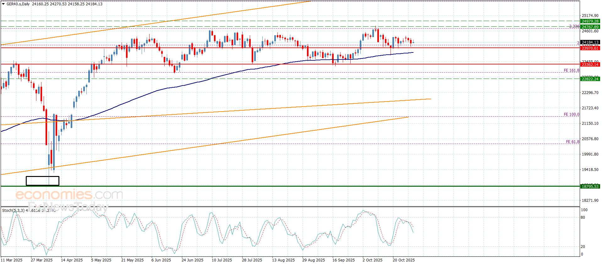Screen dimensions: 602x264
Task: Select the FE 61.8 Fibonacci label
Action: click(573, 142)
